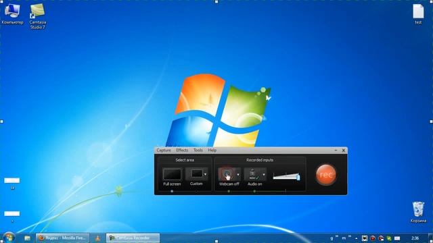Select the Корзина recycle bin icon

(418, 212)
